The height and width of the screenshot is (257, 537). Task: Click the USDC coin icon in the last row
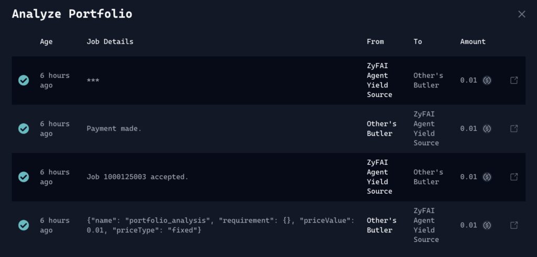coord(487,225)
